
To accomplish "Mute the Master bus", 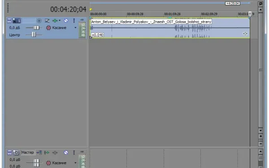I will tap(66, 152).
